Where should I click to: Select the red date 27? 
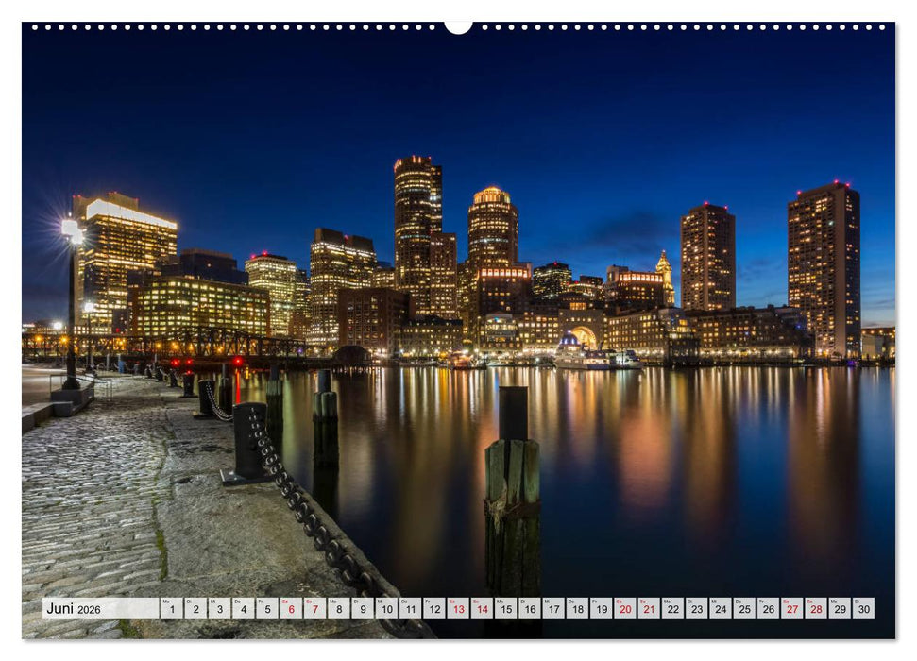[x=791, y=611]
